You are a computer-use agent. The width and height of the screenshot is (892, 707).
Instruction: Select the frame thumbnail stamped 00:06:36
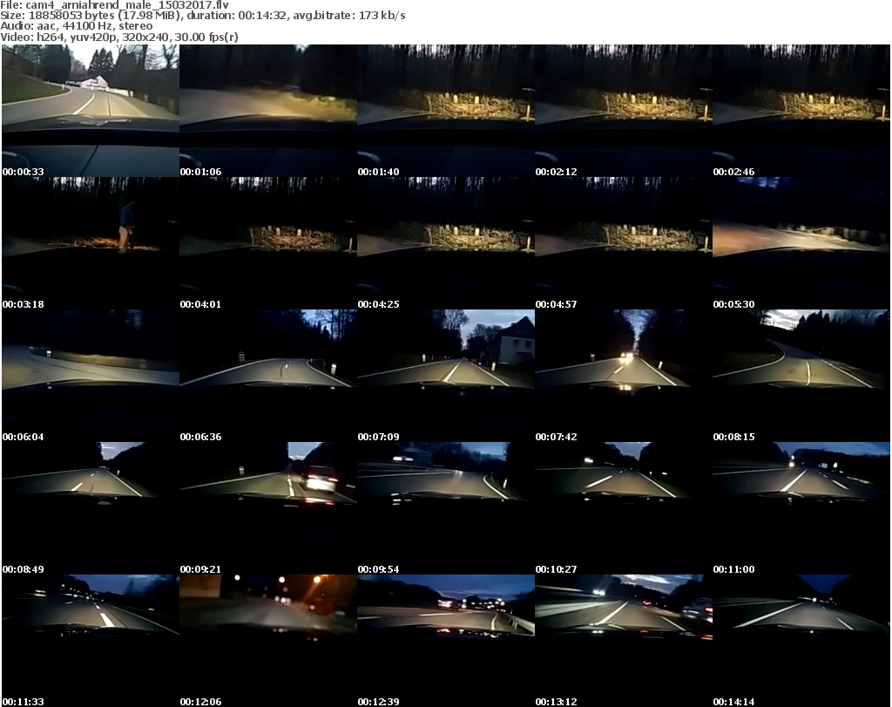pyautogui.click(x=268, y=377)
